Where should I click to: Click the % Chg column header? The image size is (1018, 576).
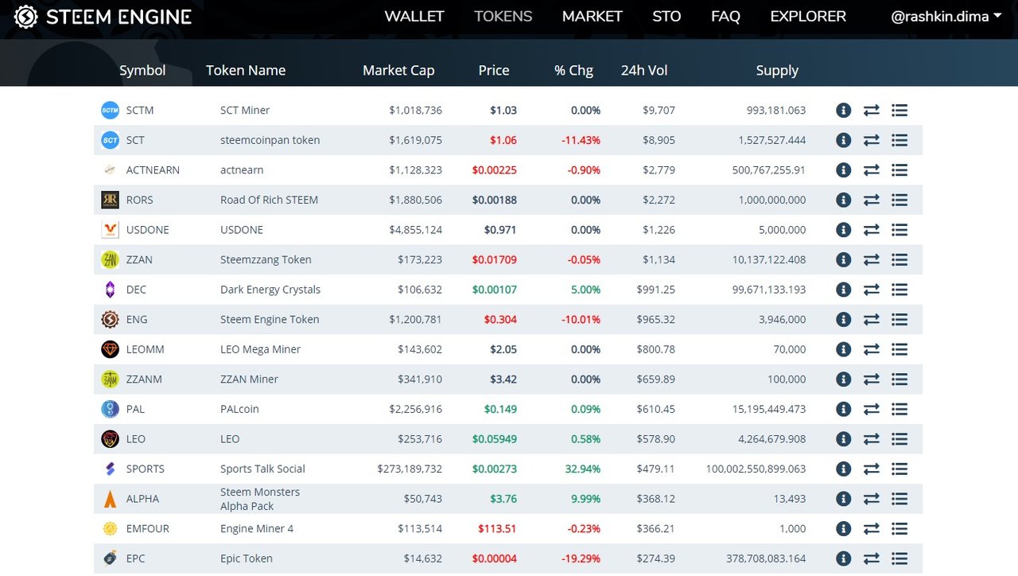[x=573, y=70]
